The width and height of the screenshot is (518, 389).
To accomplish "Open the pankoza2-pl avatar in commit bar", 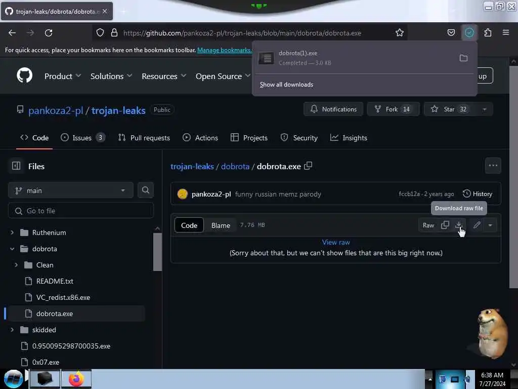I will pos(182,194).
